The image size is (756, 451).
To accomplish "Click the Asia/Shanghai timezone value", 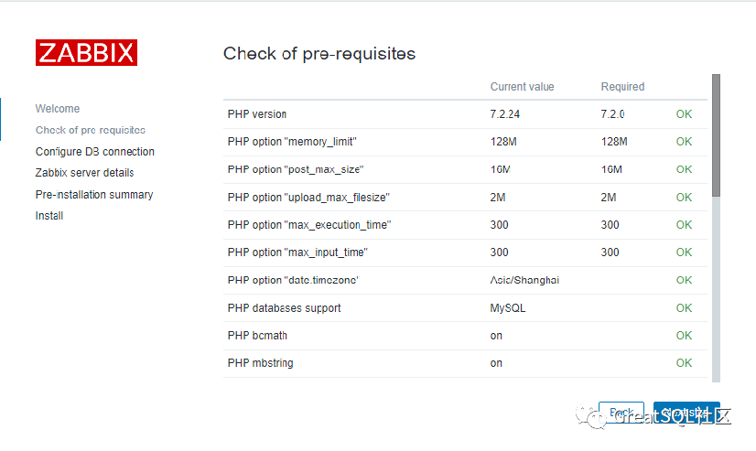I will click(x=524, y=280).
